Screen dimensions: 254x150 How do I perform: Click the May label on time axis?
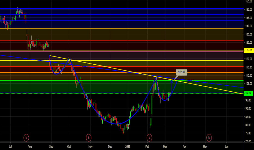click(x=205, y=147)
